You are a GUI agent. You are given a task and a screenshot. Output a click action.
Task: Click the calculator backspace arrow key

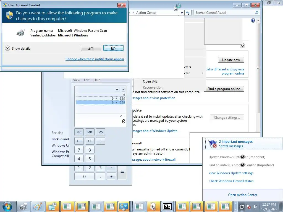79,141
